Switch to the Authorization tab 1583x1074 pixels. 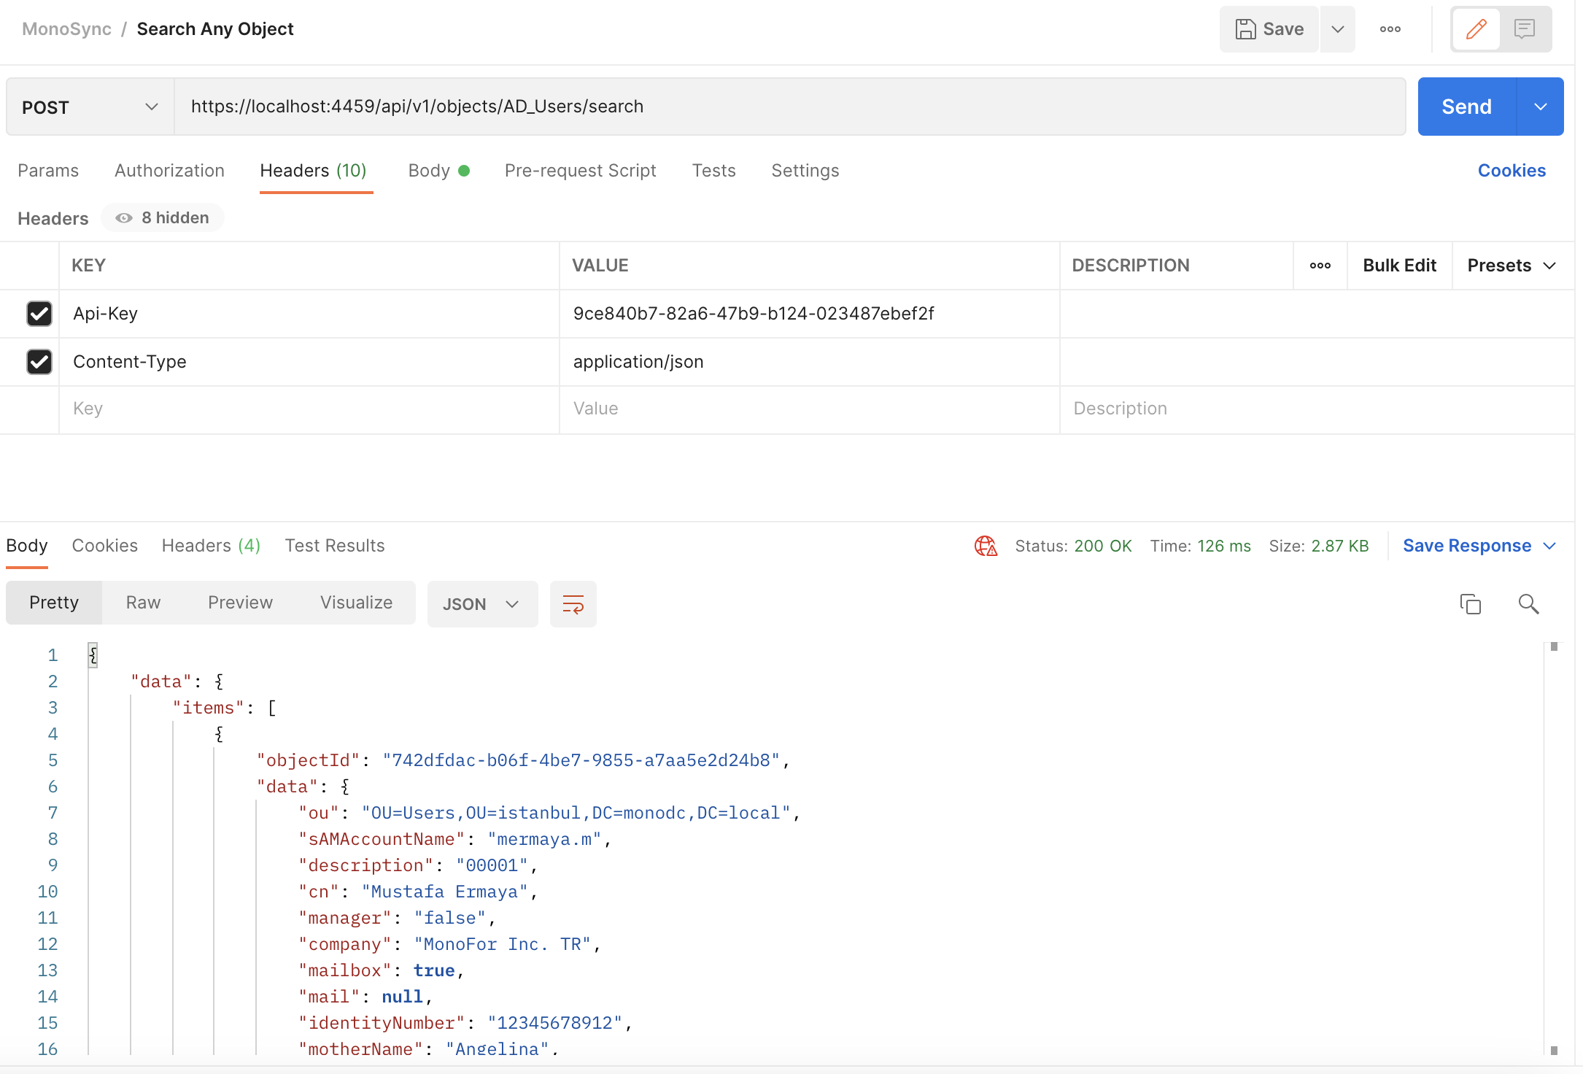tap(169, 171)
